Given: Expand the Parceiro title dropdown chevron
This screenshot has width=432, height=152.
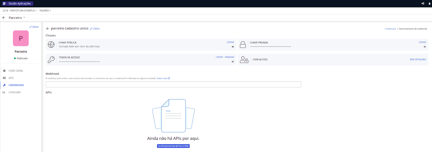Looking at the screenshot, I should (x=24, y=18).
